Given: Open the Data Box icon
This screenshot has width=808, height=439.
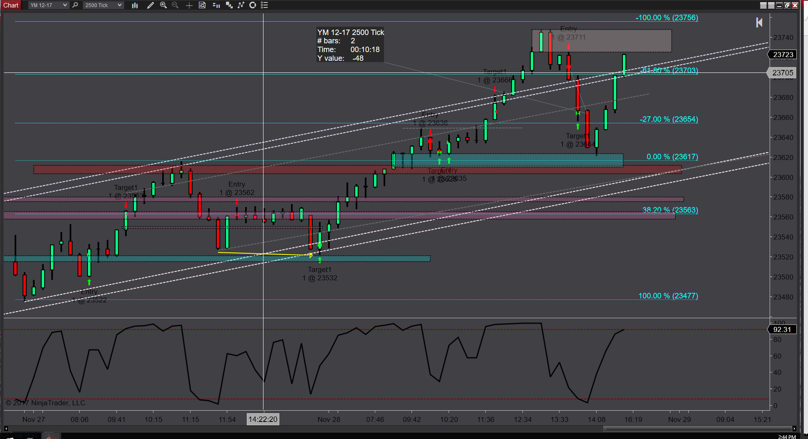Looking at the screenshot, I should pyautogui.click(x=202, y=5).
